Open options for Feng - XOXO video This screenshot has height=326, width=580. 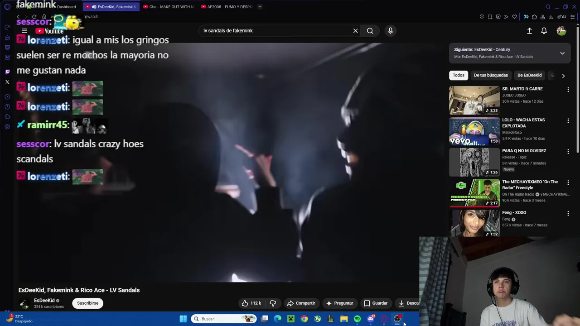pyautogui.click(x=568, y=214)
